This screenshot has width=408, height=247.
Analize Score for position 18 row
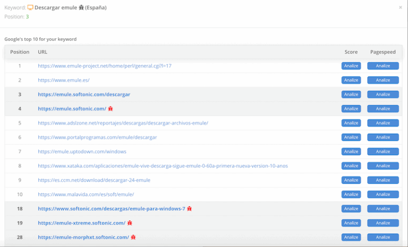pyautogui.click(x=351, y=209)
